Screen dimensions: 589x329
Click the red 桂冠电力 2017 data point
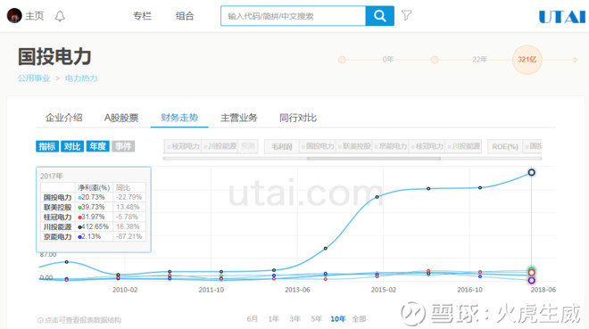tap(532, 273)
